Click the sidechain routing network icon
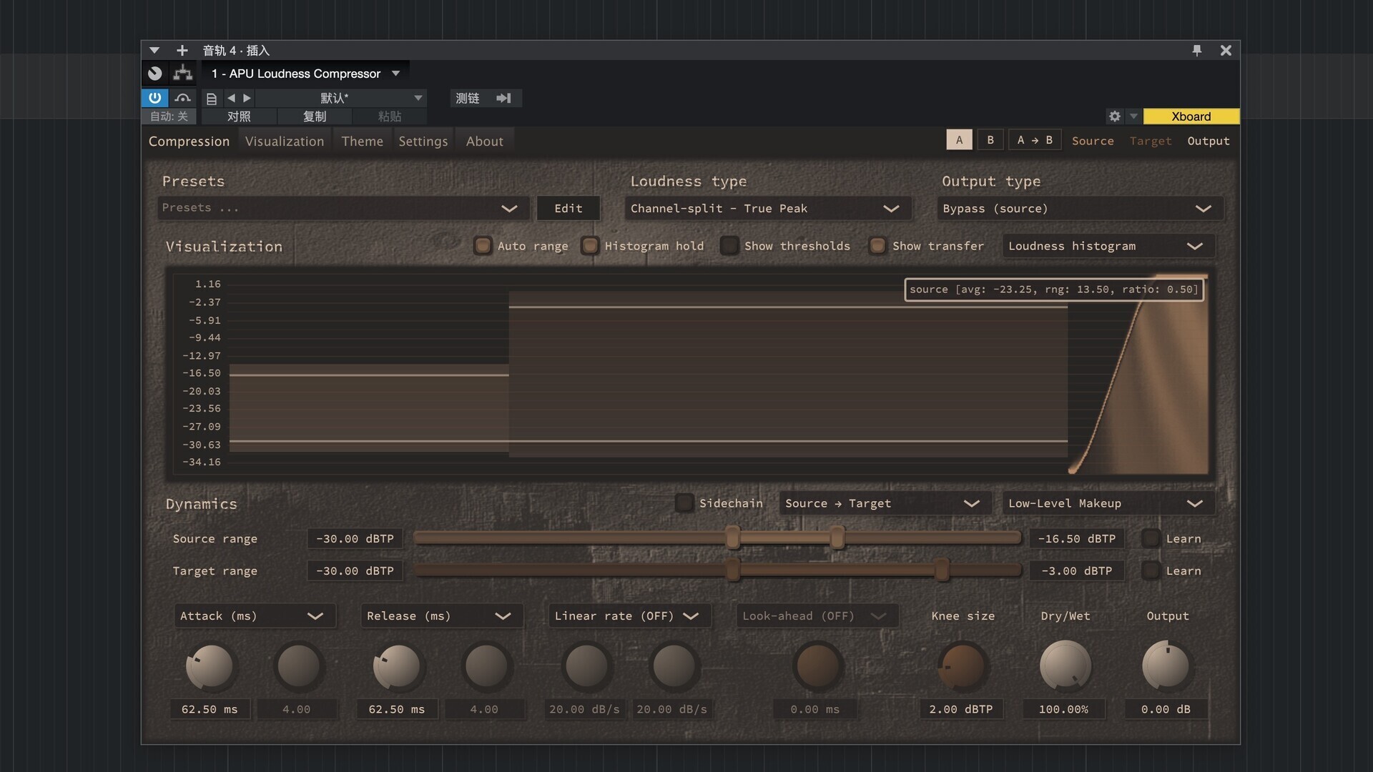This screenshot has width=1373, height=772. coord(182,73)
